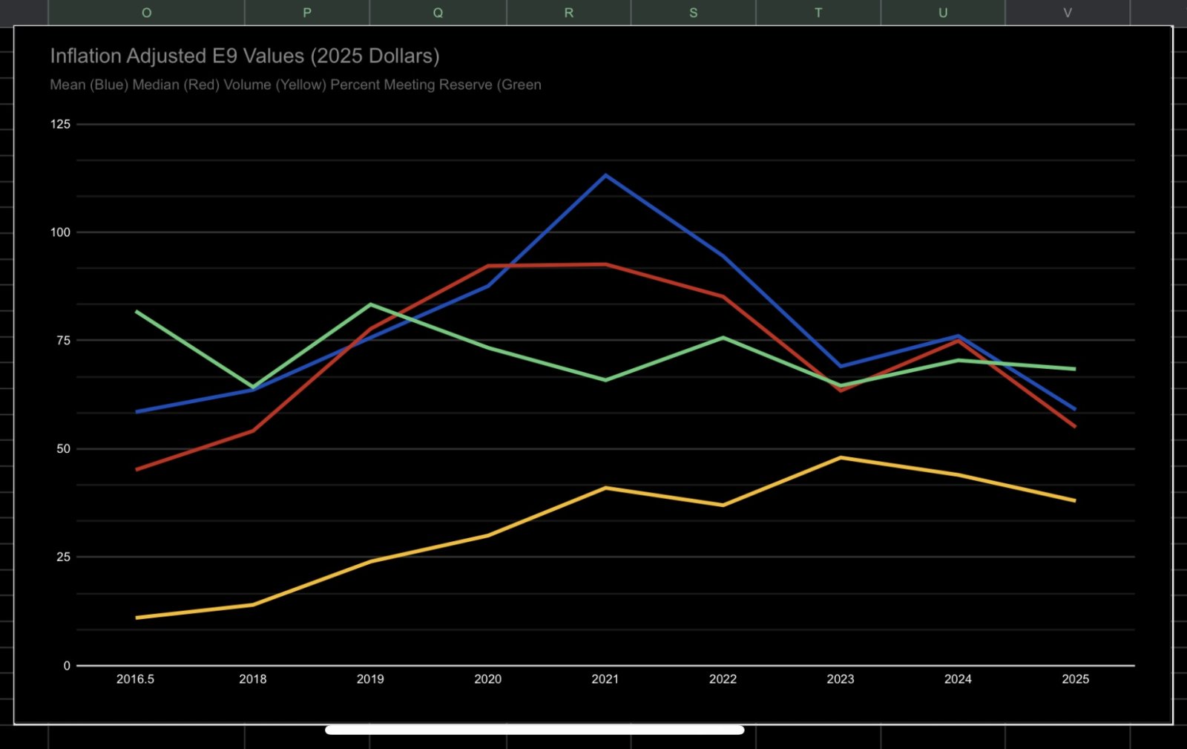Select the 2025 x-axis label
This screenshot has width=1187, height=749.
1075,679
